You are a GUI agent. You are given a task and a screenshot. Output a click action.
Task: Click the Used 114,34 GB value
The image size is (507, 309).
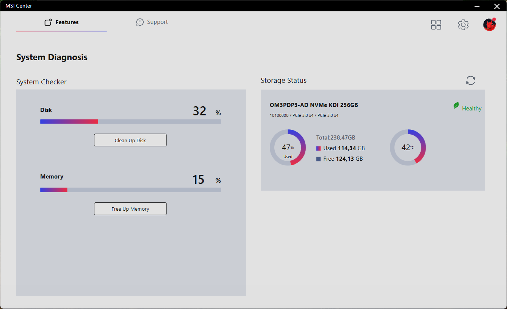[x=344, y=148]
